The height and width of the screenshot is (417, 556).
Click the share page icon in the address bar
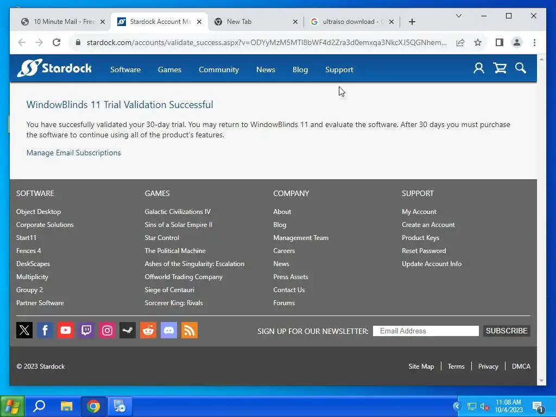click(460, 42)
